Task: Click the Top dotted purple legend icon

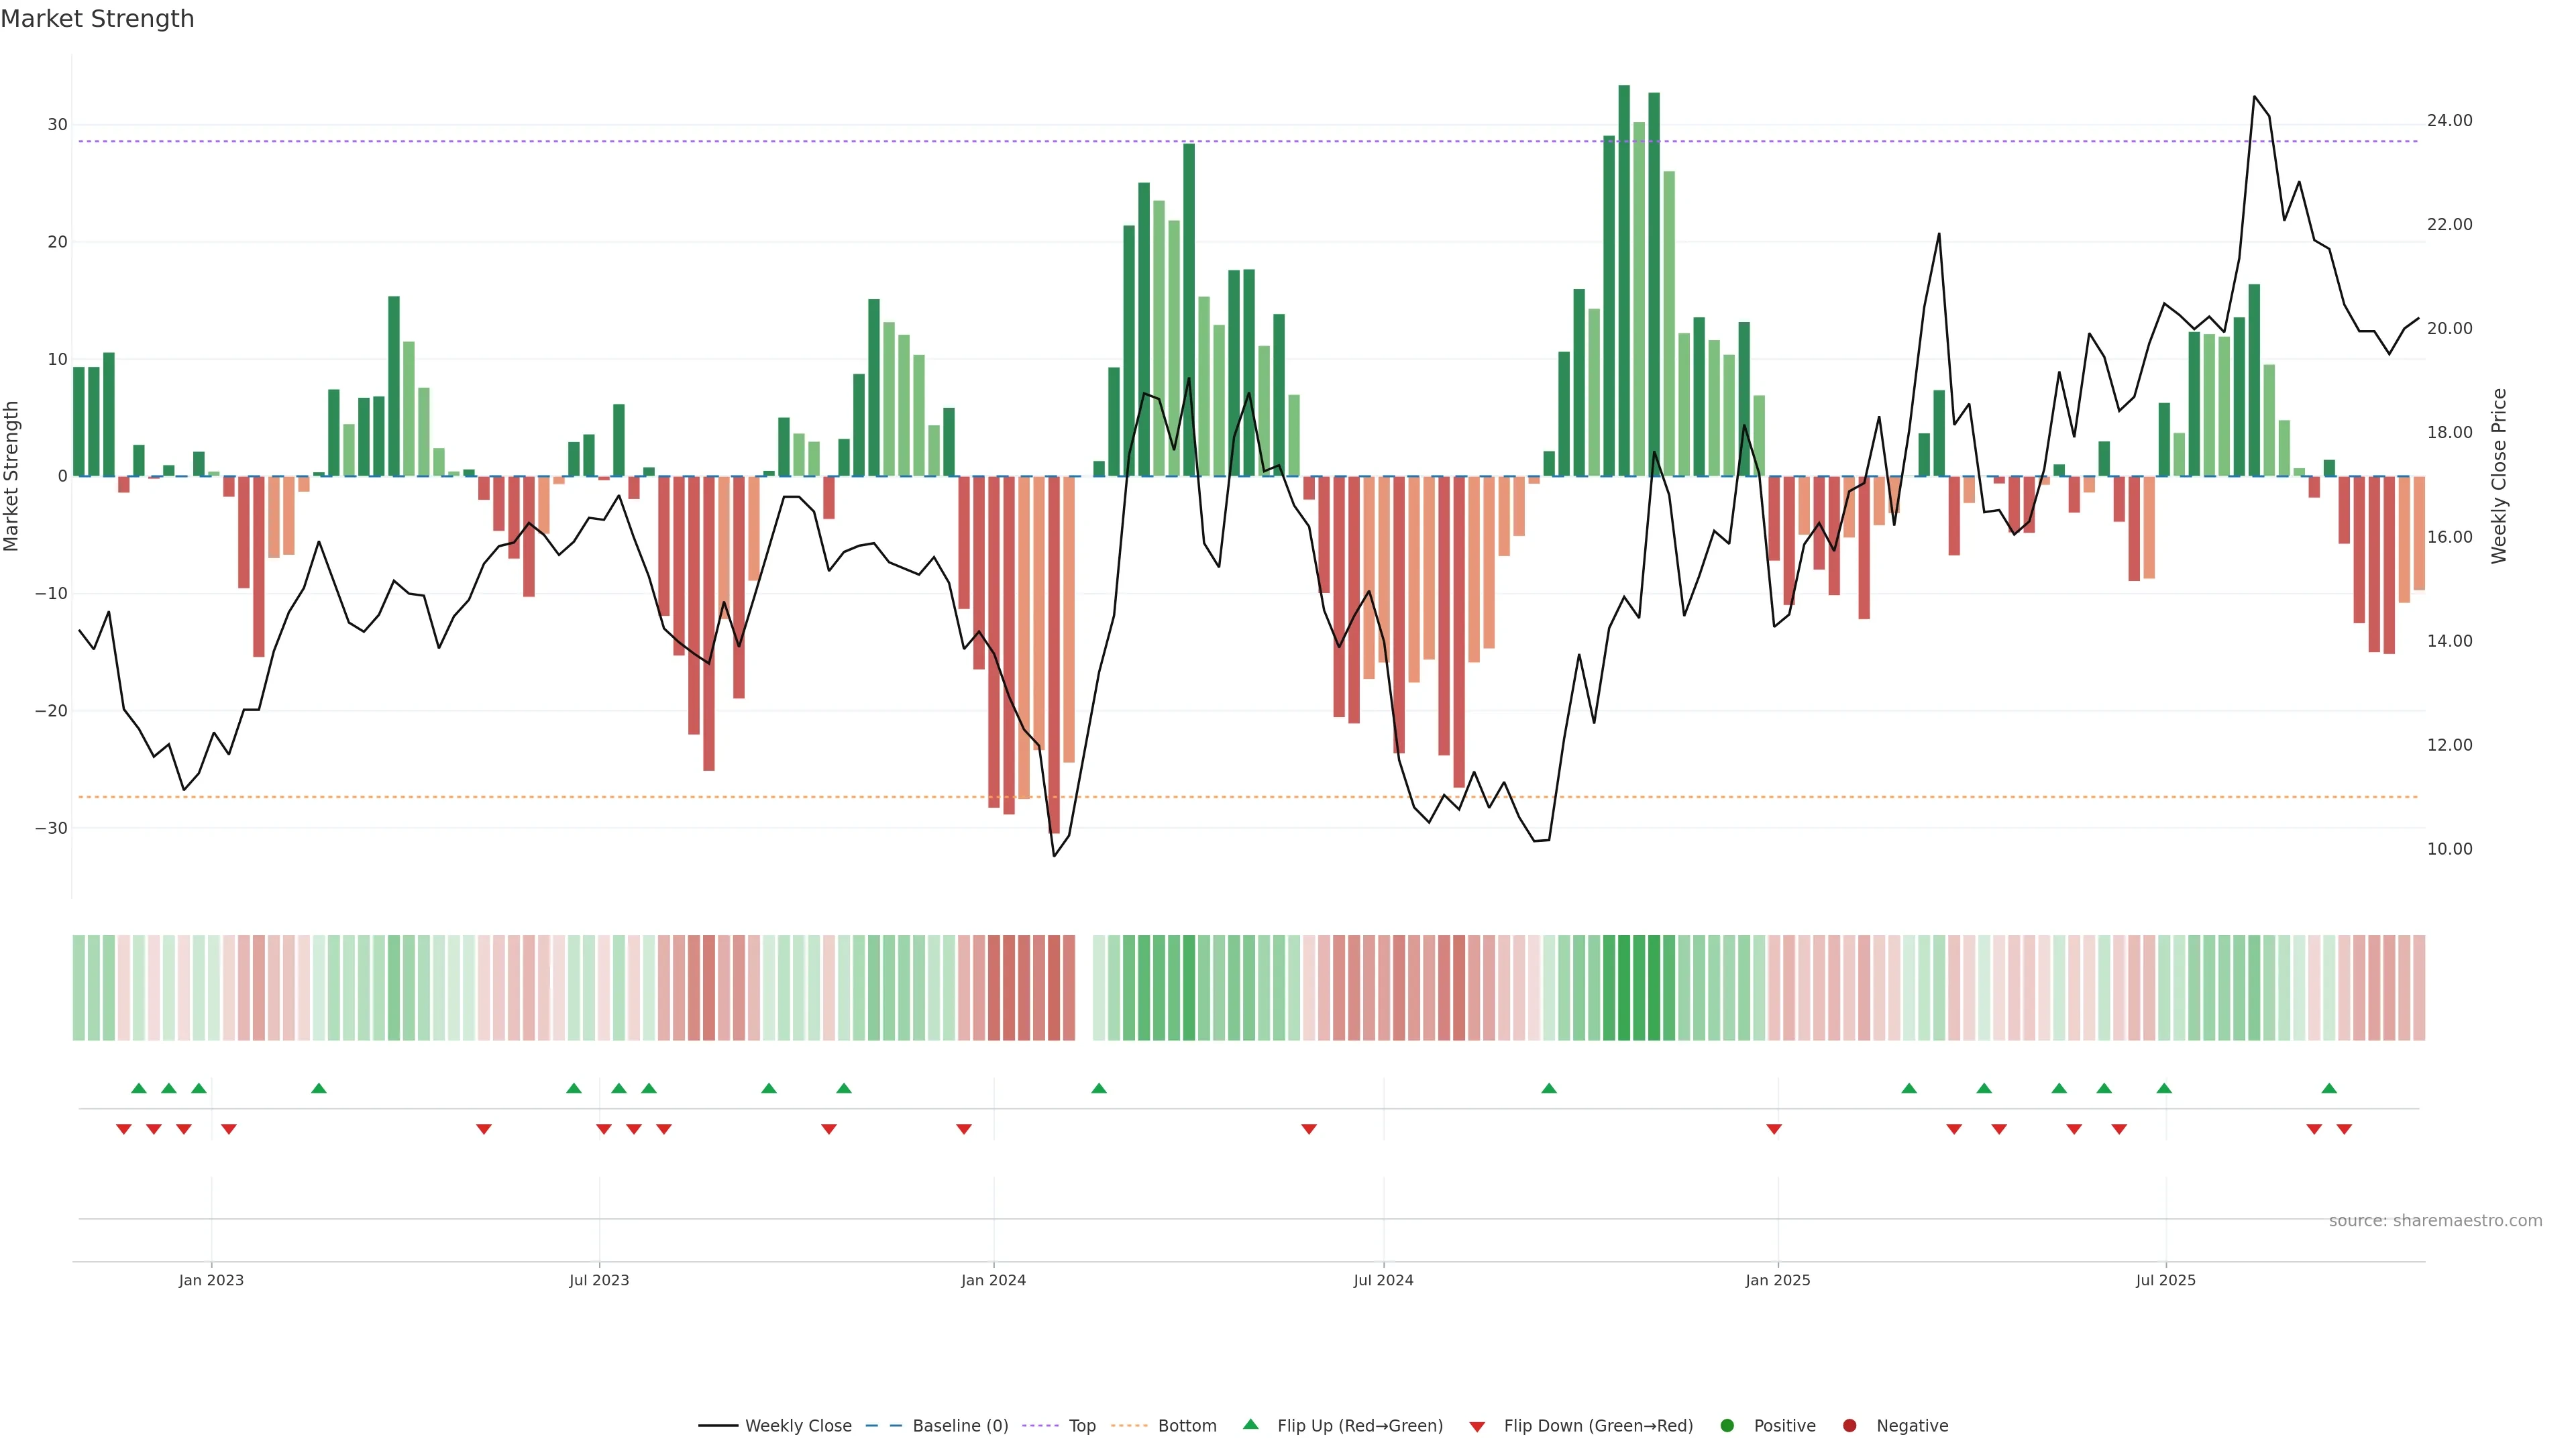Action: point(1041,1425)
